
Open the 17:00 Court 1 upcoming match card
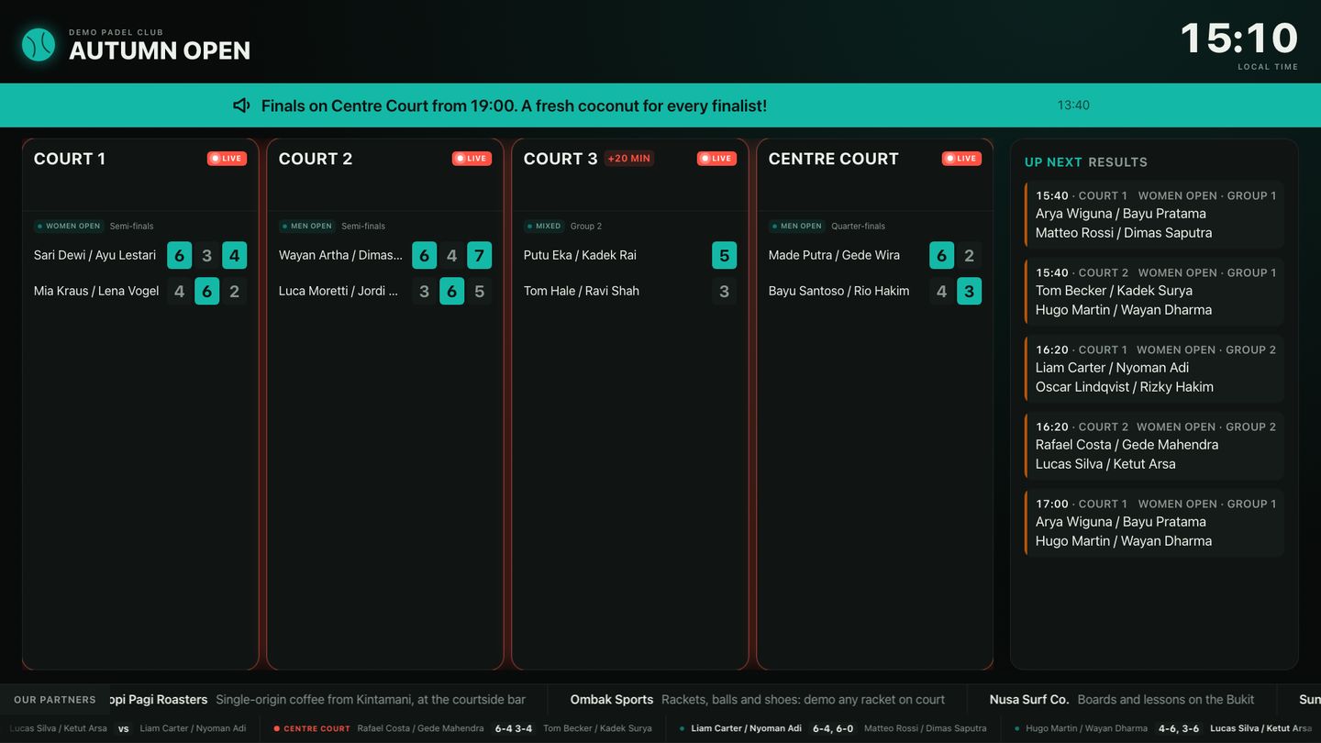1154,523
